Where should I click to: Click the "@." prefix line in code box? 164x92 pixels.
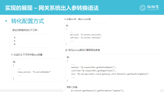pos(15,44)
